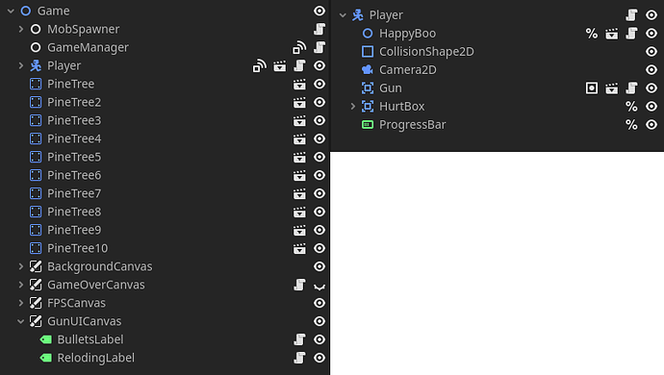
Task: Click the unique name percent icon on HappyBoo
Action: click(x=592, y=34)
